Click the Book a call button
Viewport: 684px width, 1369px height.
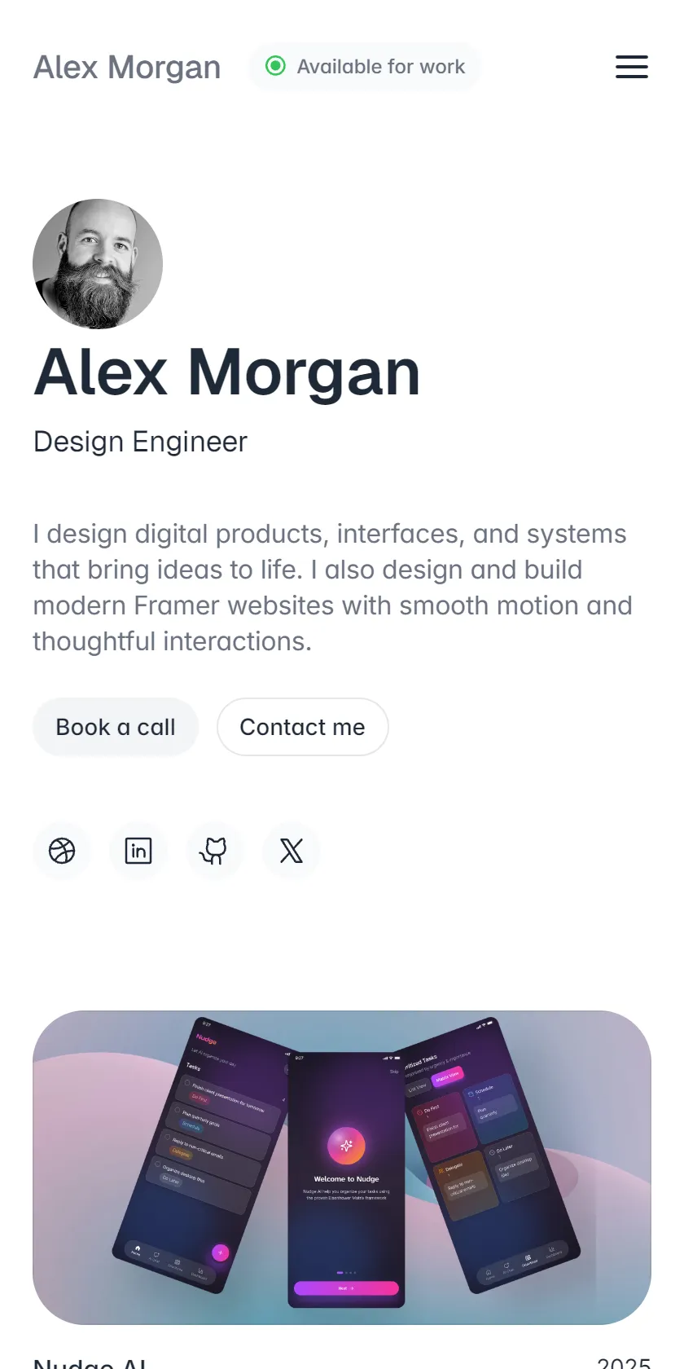[x=116, y=727]
